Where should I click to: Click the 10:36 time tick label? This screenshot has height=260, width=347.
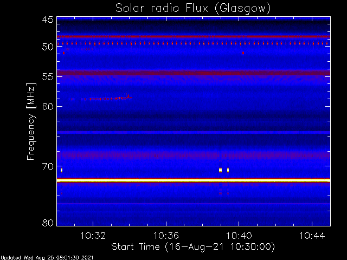click(166, 236)
